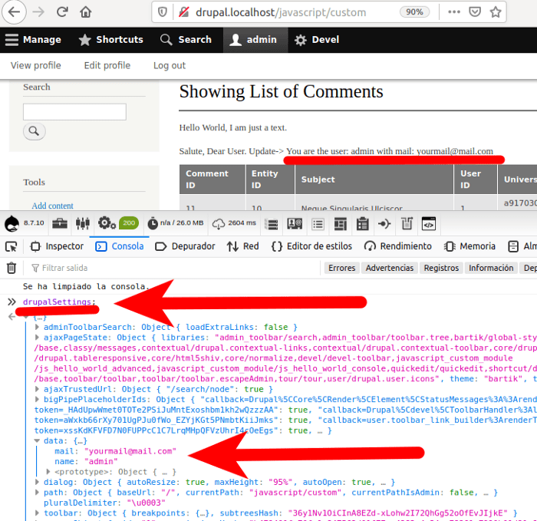The width and height of the screenshot is (537, 521).
Task: Switch to the Depurador devtools tab
Action: tap(185, 246)
